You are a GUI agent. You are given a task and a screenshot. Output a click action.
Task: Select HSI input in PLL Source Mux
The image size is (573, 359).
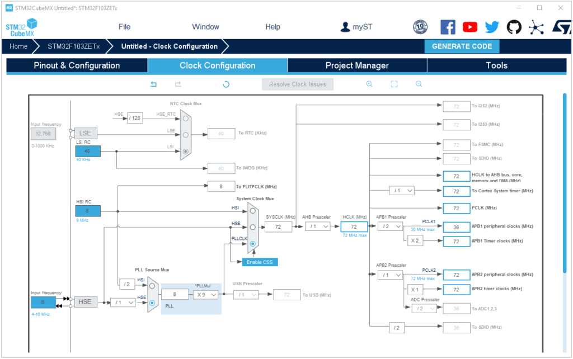tap(152, 285)
